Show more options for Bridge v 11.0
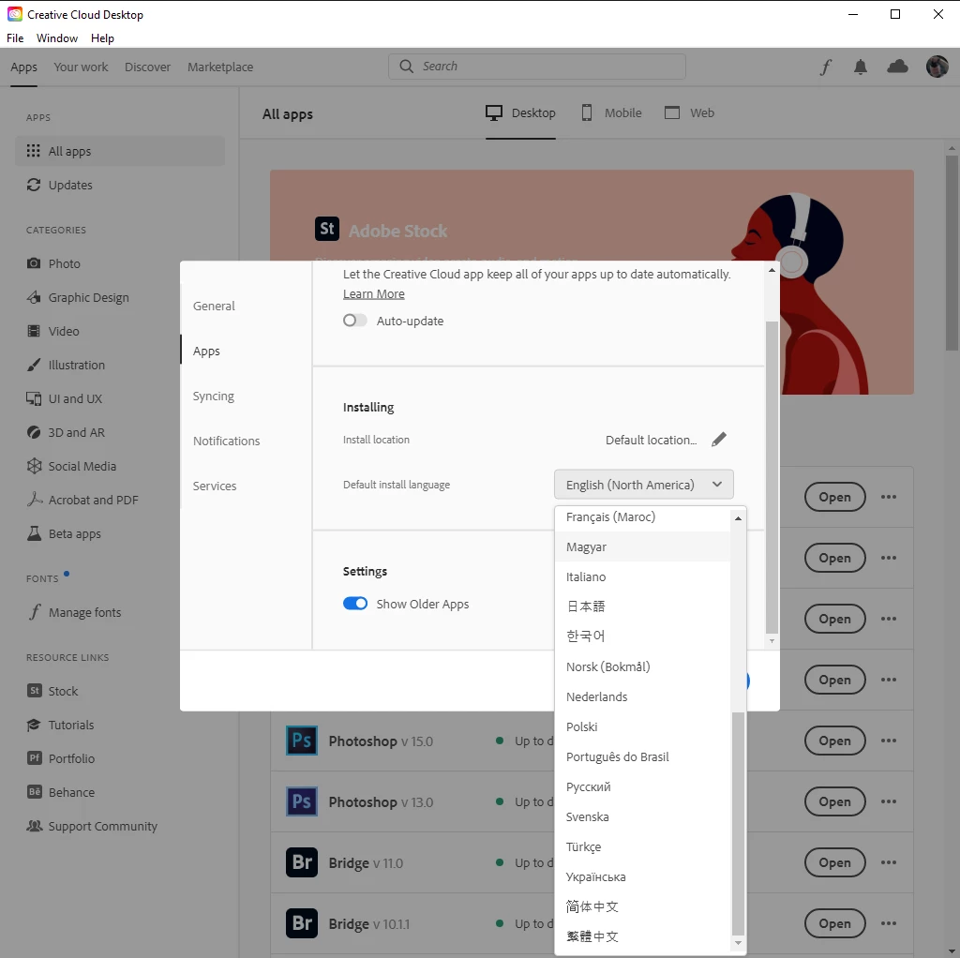Viewport: 960px width, 958px height. click(x=889, y=862)
